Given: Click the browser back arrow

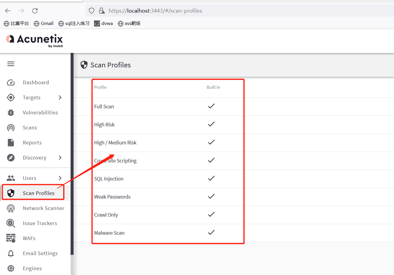Looking at the screenshot, I should 8,11.
